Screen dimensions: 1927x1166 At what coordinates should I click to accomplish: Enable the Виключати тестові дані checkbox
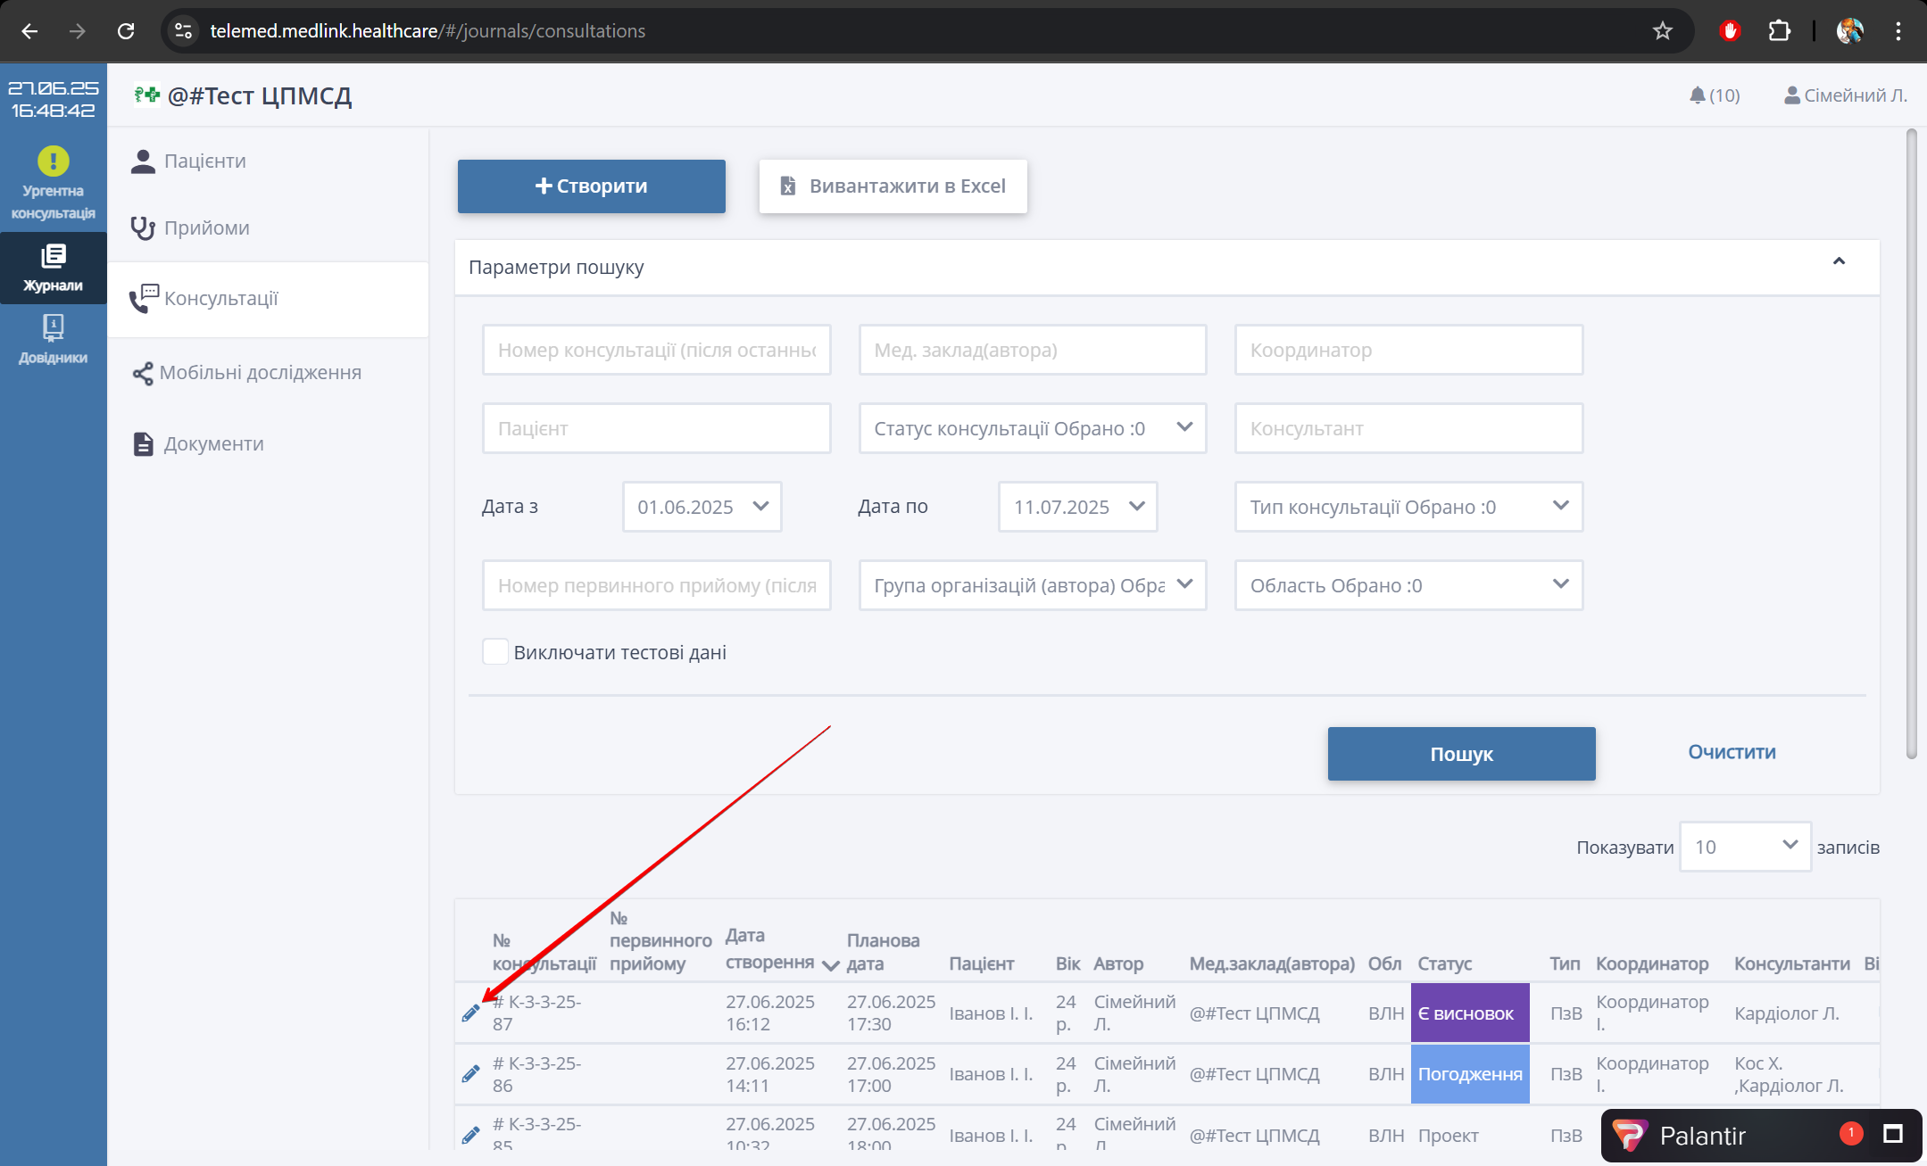[x=495, y=652]
